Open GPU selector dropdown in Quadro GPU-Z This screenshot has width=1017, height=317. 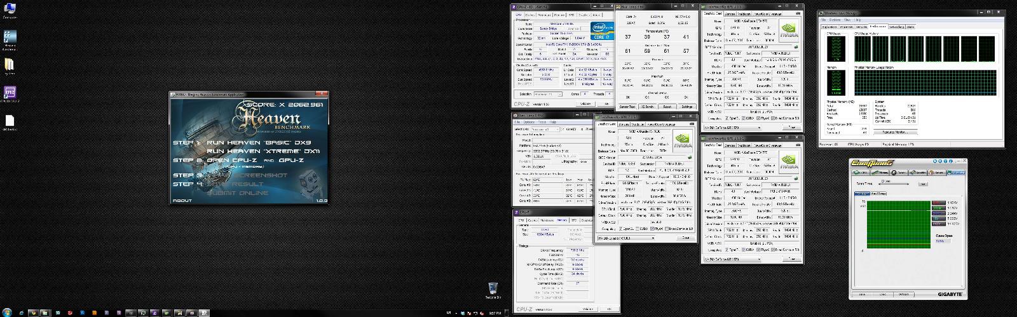626,238
